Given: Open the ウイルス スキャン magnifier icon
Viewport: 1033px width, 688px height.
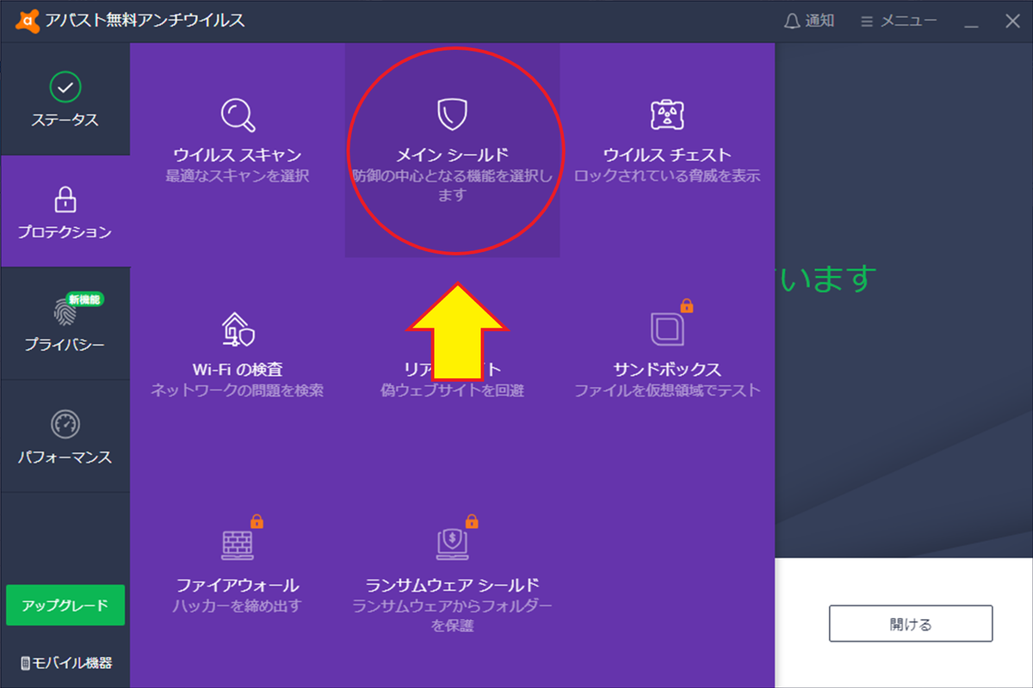Looking at the screenshot, I should pos(238,115).
